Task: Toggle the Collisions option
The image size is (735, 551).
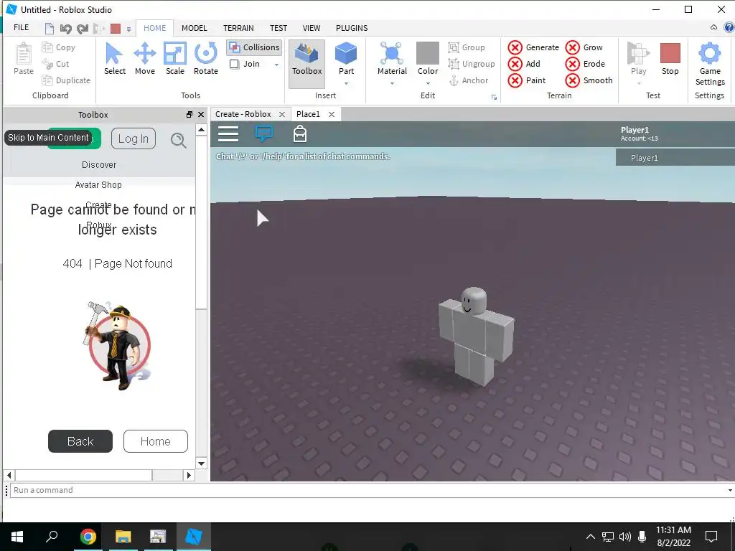Action: click(x=254, y=47)
